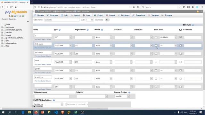
Task: Open the Browse tab
Action: [39, 15]
